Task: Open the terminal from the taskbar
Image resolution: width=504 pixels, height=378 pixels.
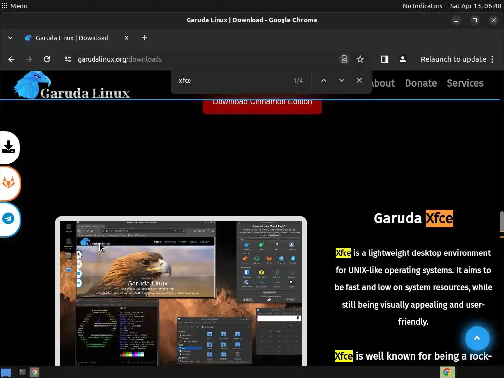Action: (x=22, y=372)
